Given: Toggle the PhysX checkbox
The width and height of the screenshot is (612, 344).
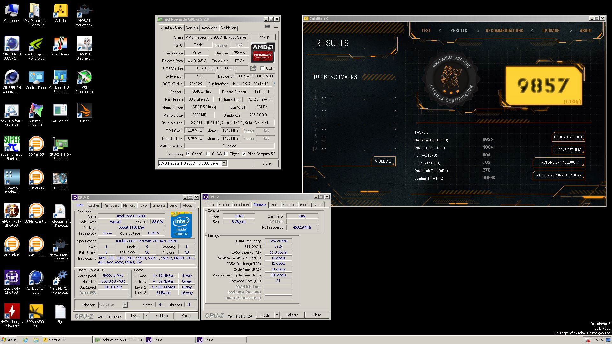Looking at the screenshot, I should [x=226, y=154].
